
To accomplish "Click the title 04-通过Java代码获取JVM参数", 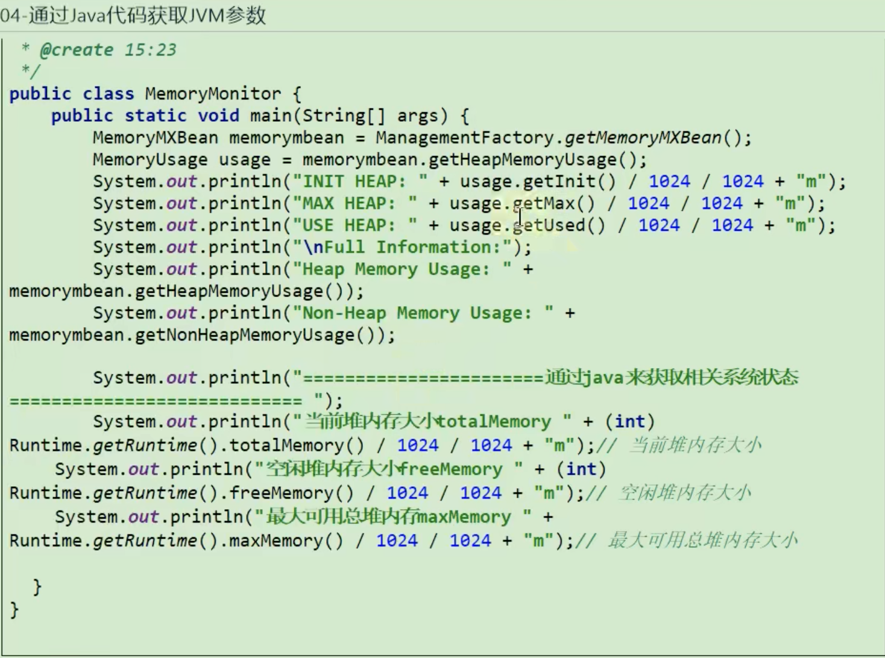I will (x=133, y=15).
